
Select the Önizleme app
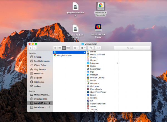103,86
